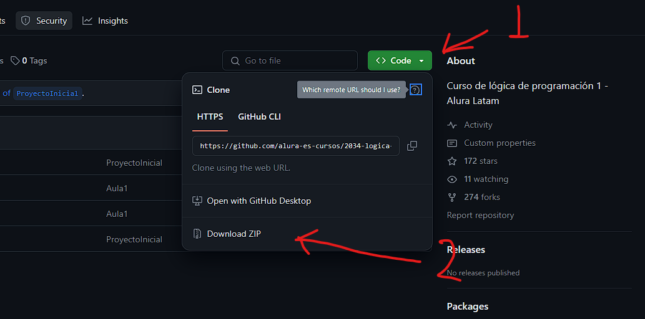645x319 pixels.
Task: Click the Activity pulse icon
Action: click(452, 125)
